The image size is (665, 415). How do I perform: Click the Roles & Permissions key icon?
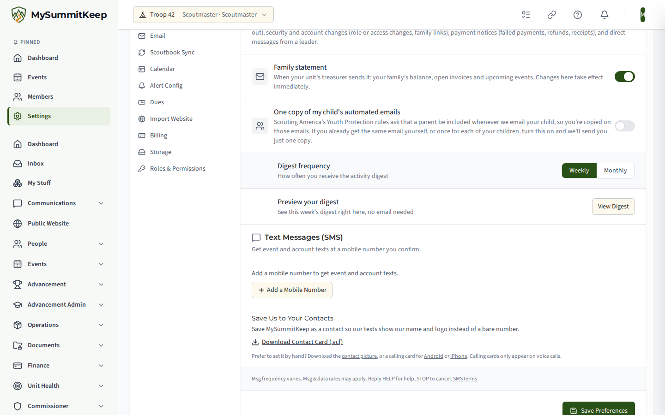pos(142,169)
